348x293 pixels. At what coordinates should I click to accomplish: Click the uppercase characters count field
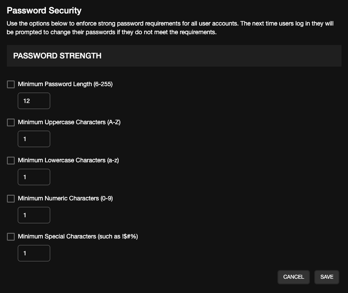point(34,138)
